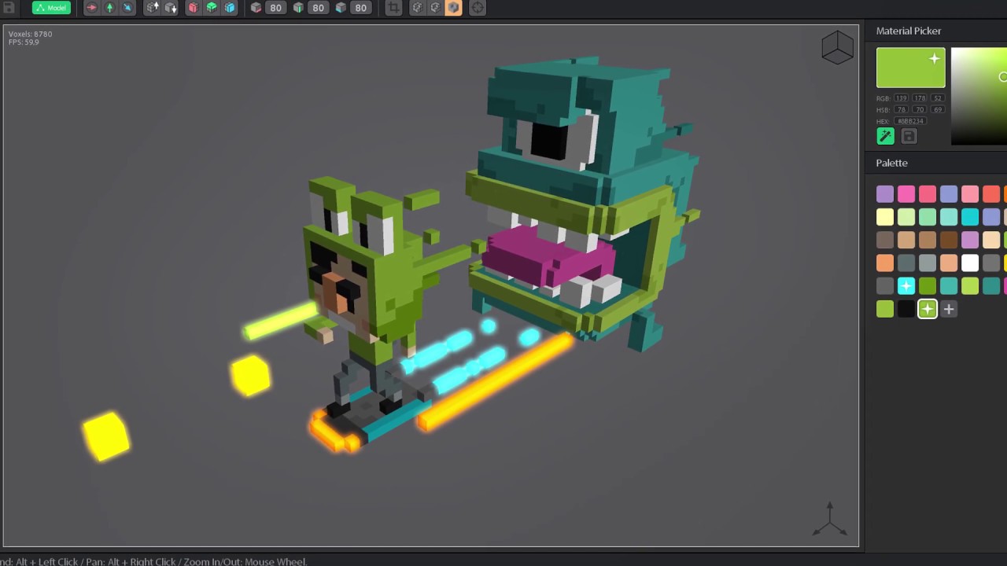This screenshot has height=566, width=1007.
Task: Select the dark green swatch in fifth row
Action: [928, 286]
